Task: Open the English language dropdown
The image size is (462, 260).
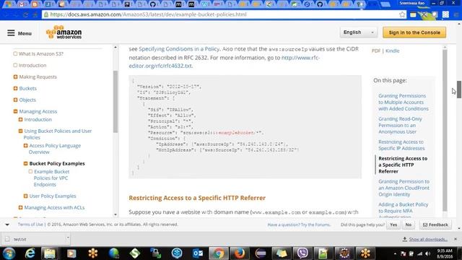Action: pos(358,32)
